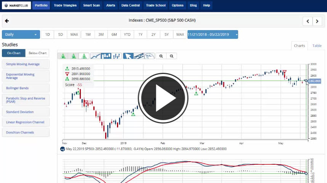Add the Bollinger Bands study
The height and width of the screenshot is (183, 327).
point(26,88)
